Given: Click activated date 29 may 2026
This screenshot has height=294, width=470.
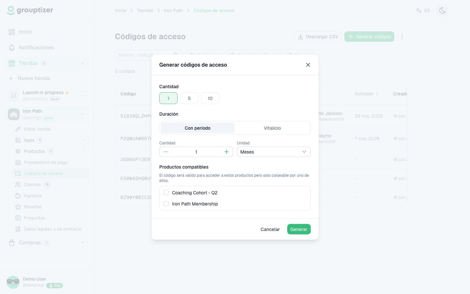Looking at the screenshot, I should (368, 116).
